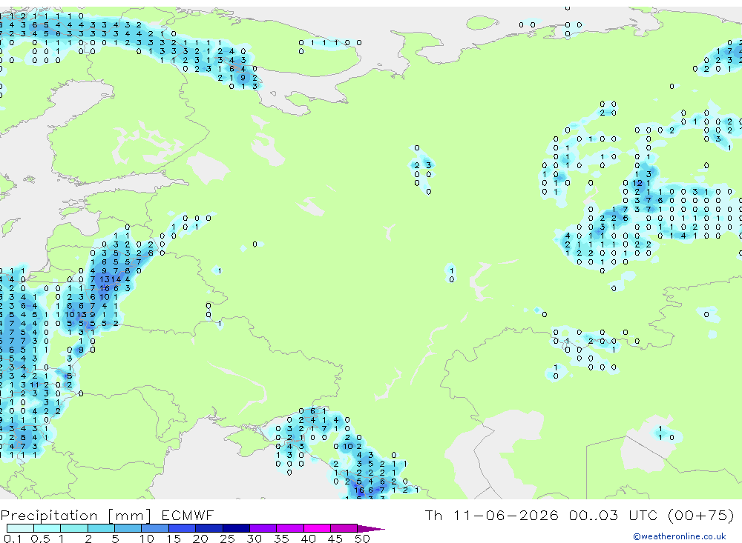
Task: Click the legend value '0.5'
Action: pos(40,539)
